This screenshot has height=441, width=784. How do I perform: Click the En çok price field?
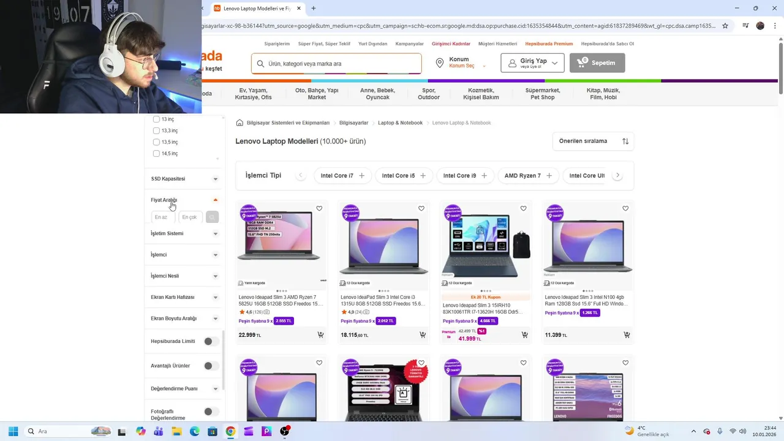point(190,217)
